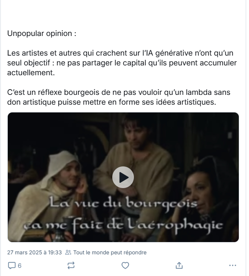Click the paragraph starting "C'est un réflexe bourgeois"
Image resolution: width=249 pixels, height=276 pixels.
(119, 97)
